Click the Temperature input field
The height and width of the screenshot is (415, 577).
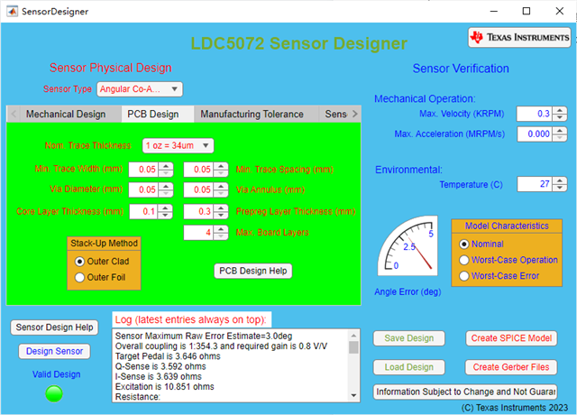(535, 184)
